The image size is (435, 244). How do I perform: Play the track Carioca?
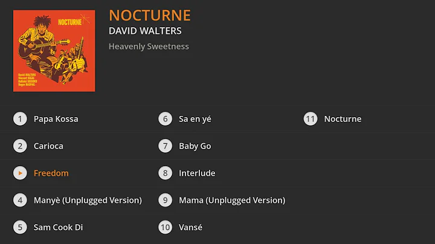(x=48, y=146)
